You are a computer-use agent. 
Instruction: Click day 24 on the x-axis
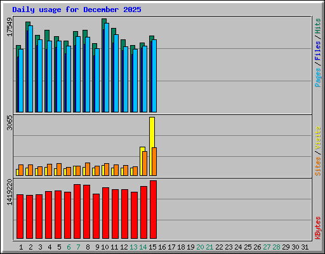click(238, 247)
